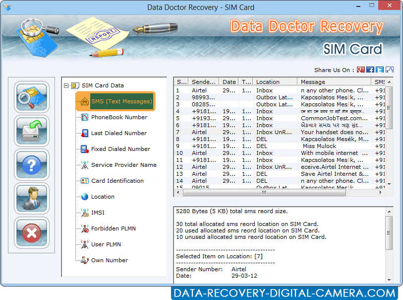Click the Fixed Dialed Number icon
This screenshot has width=403, height=300.
click(x=85, y=149)
